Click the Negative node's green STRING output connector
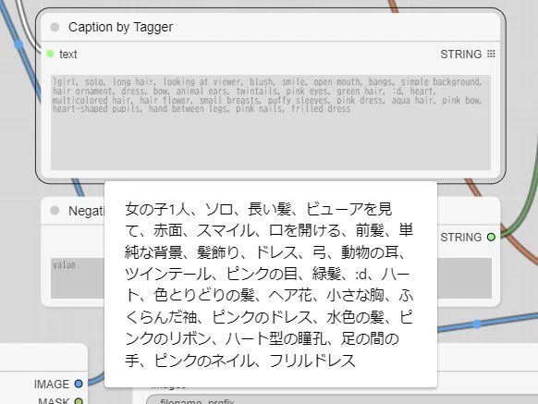The image size is (538, 404). (492, 238)
